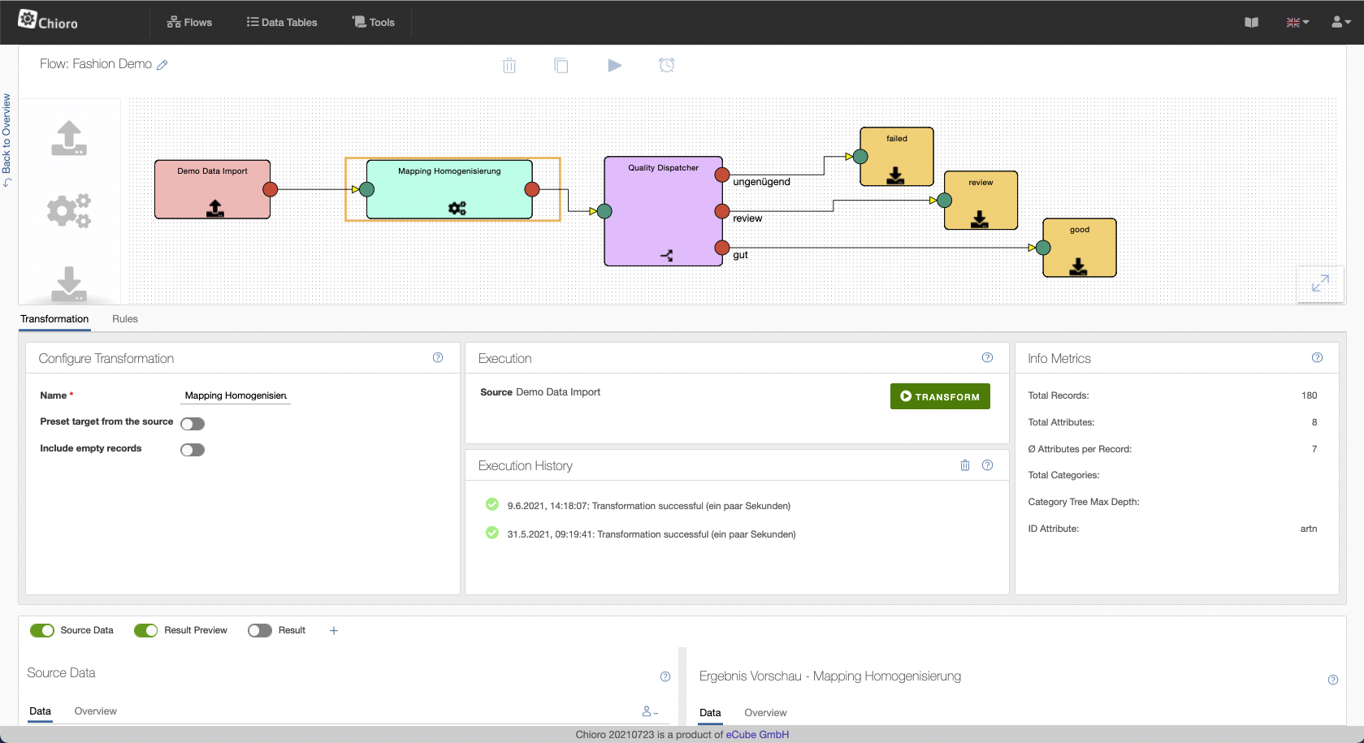Select the Demo Data Import node
The height and width of the screenshot is (743, 1364).
coord(213,189)
